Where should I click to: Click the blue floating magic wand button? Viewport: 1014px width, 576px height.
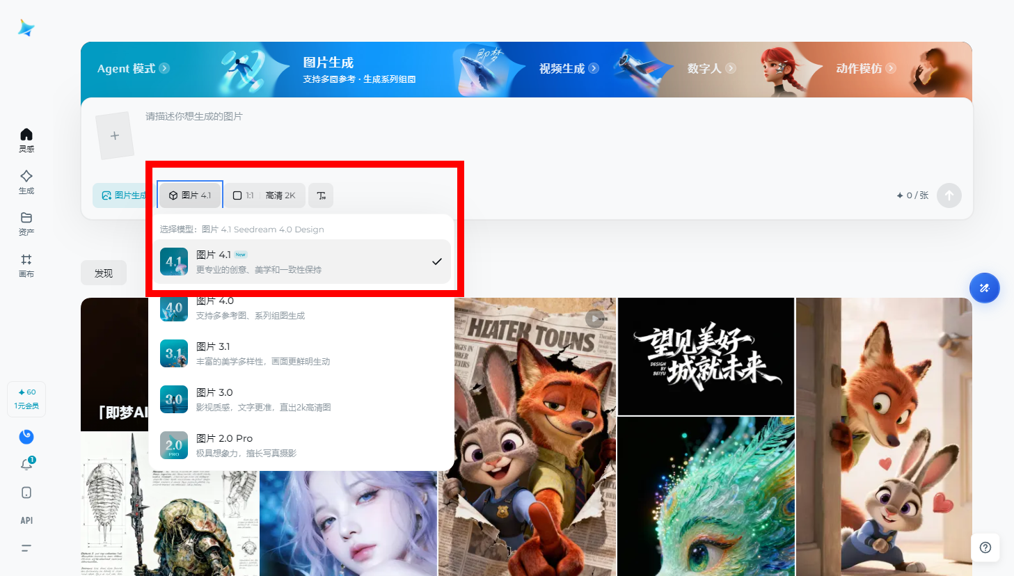point(984,288)
